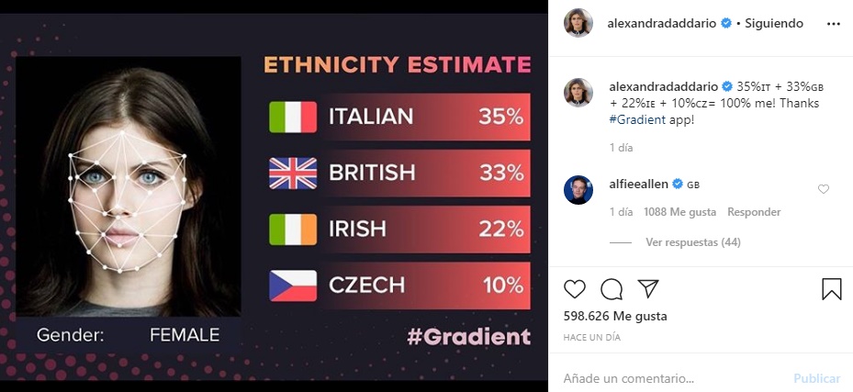The width and height of the screenshot is (853, 392).
Task: Open the #Gradient hashtag in the caption
Action: [637, 120]
